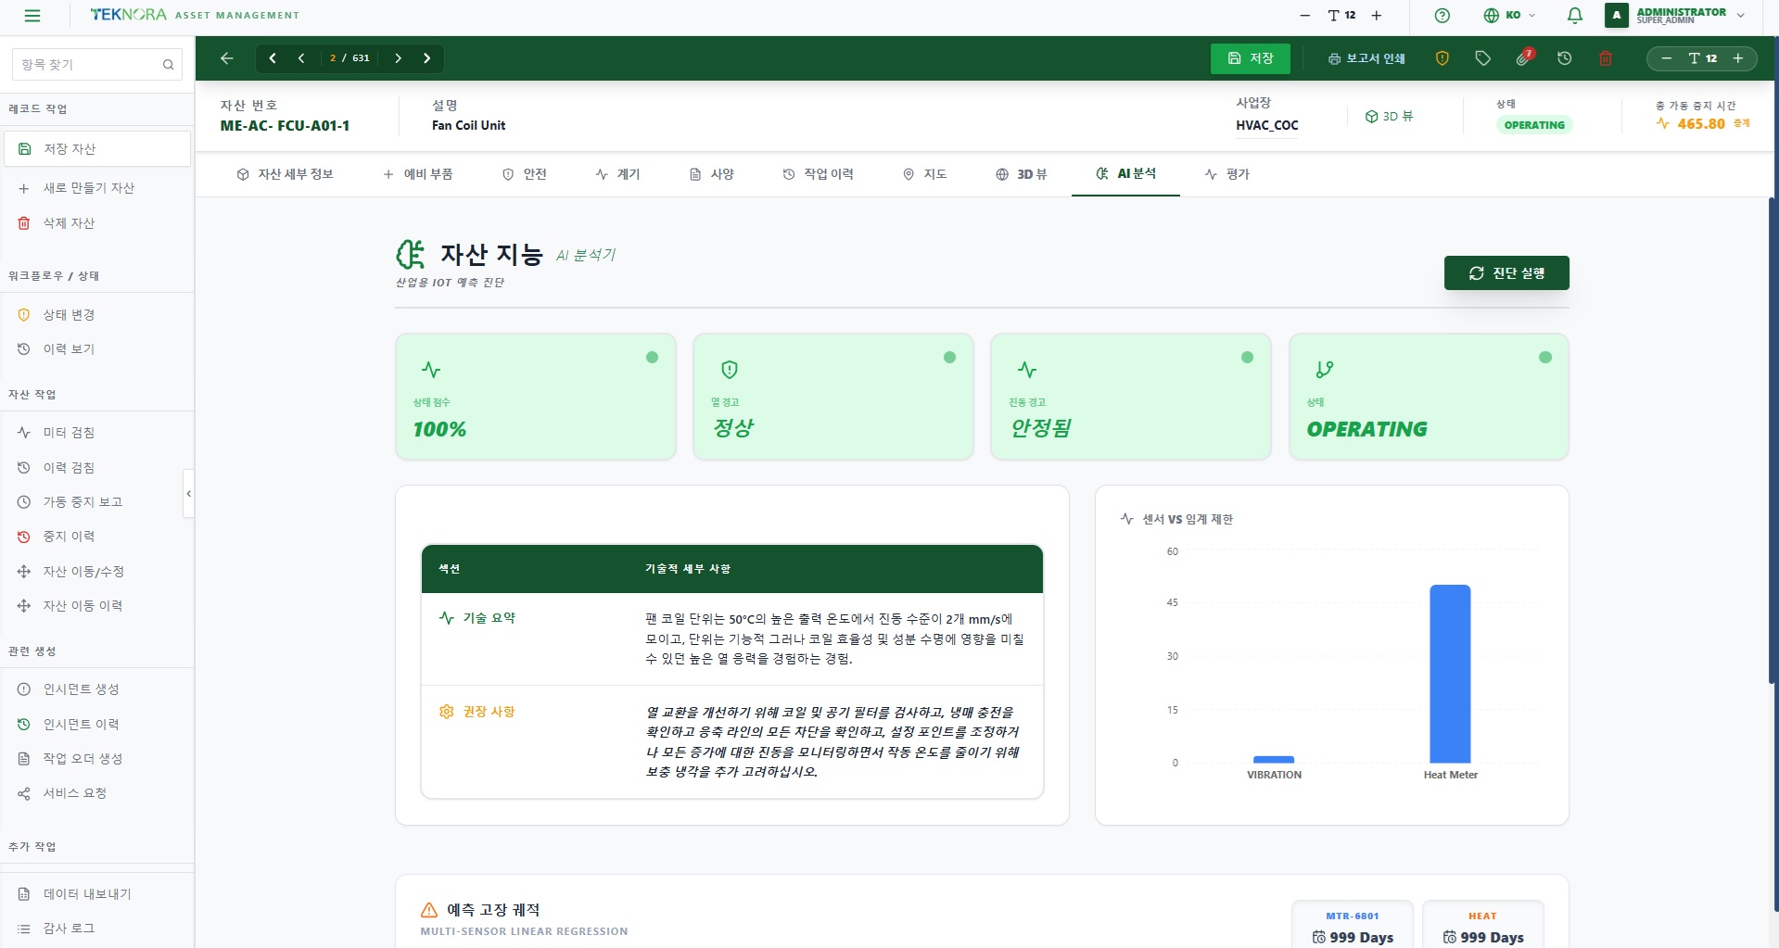
Task: Open the hamburger menu
Action: 32,16
